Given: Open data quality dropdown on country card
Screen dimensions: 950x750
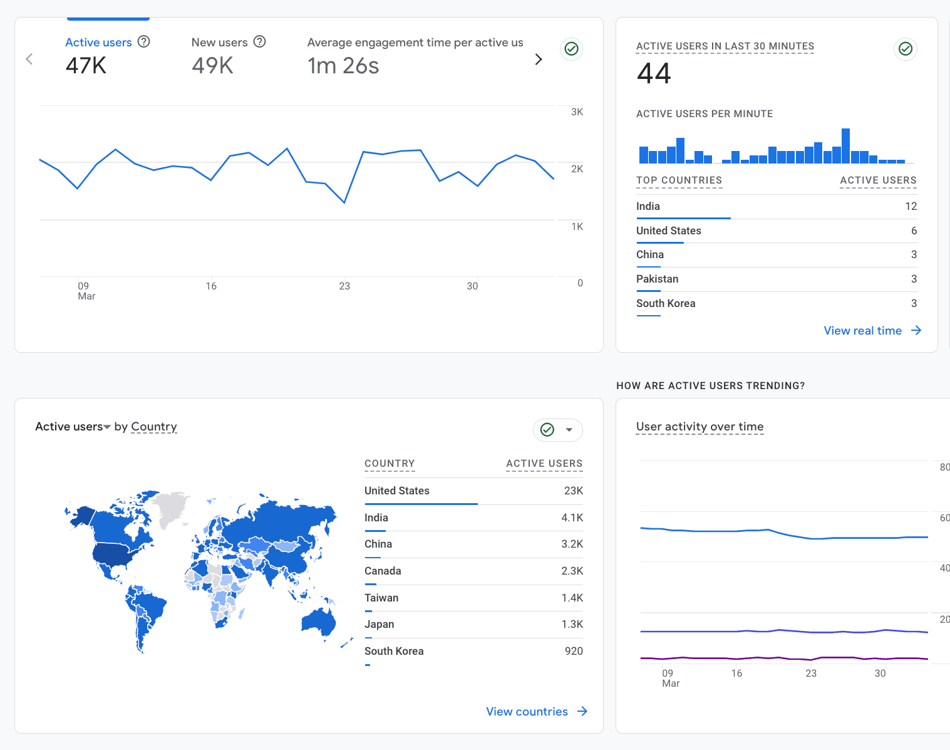Looking at the screenshot, I should pos(558,430).
